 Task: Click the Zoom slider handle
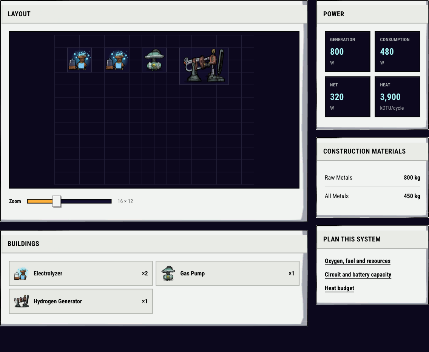[57, 201]
